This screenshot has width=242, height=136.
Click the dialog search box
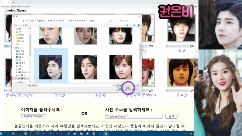127,21
